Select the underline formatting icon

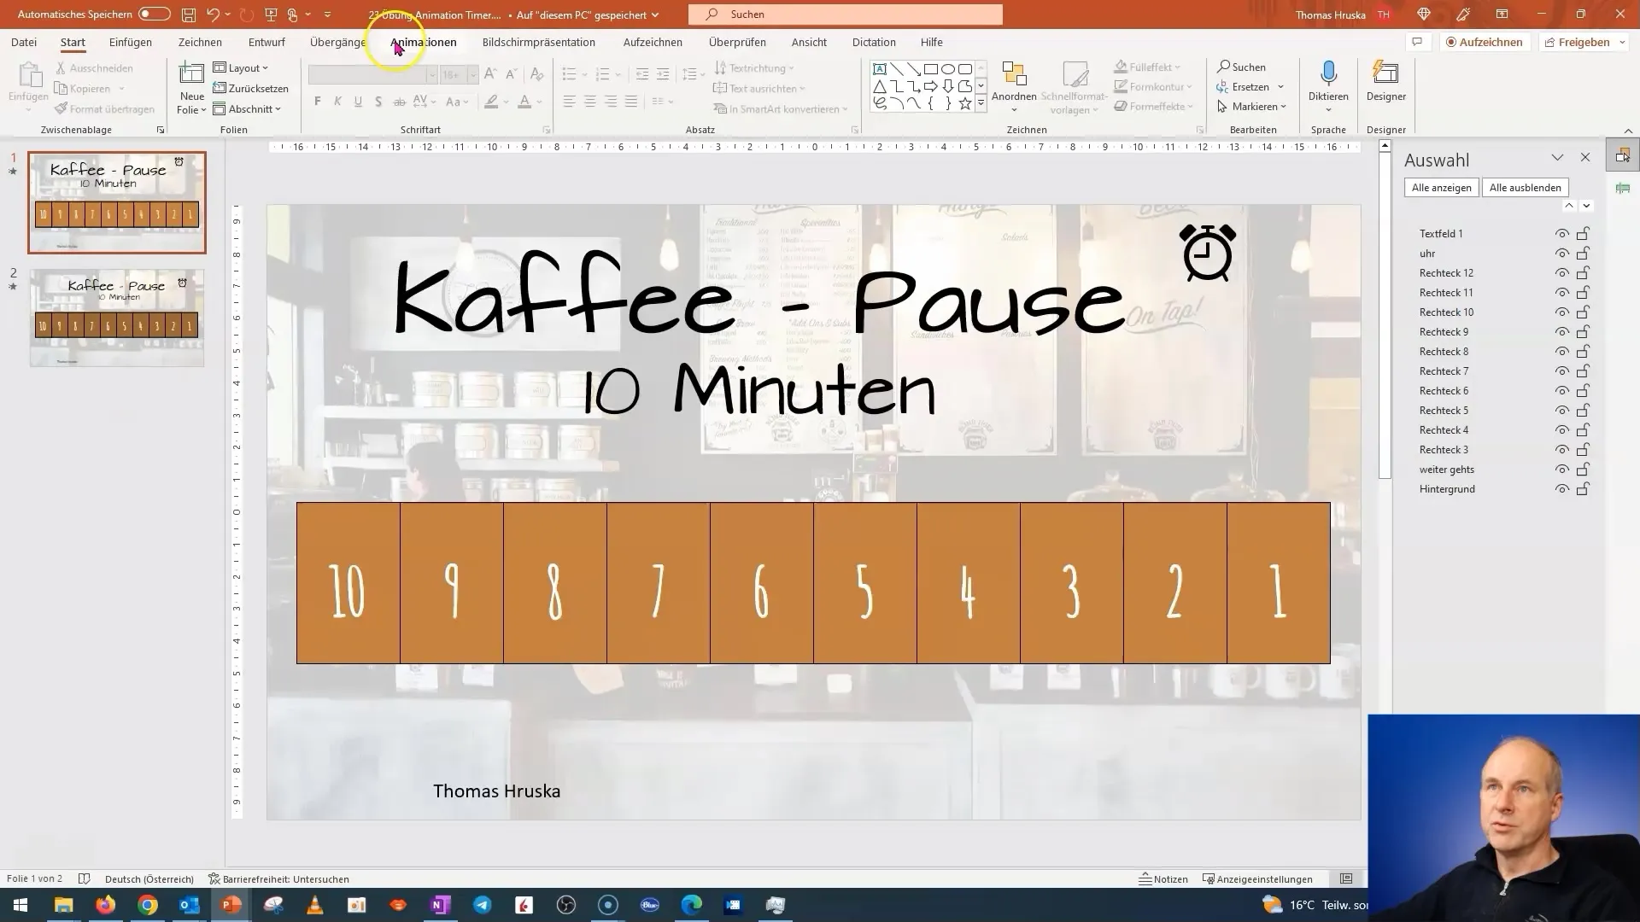coord(358,102)
